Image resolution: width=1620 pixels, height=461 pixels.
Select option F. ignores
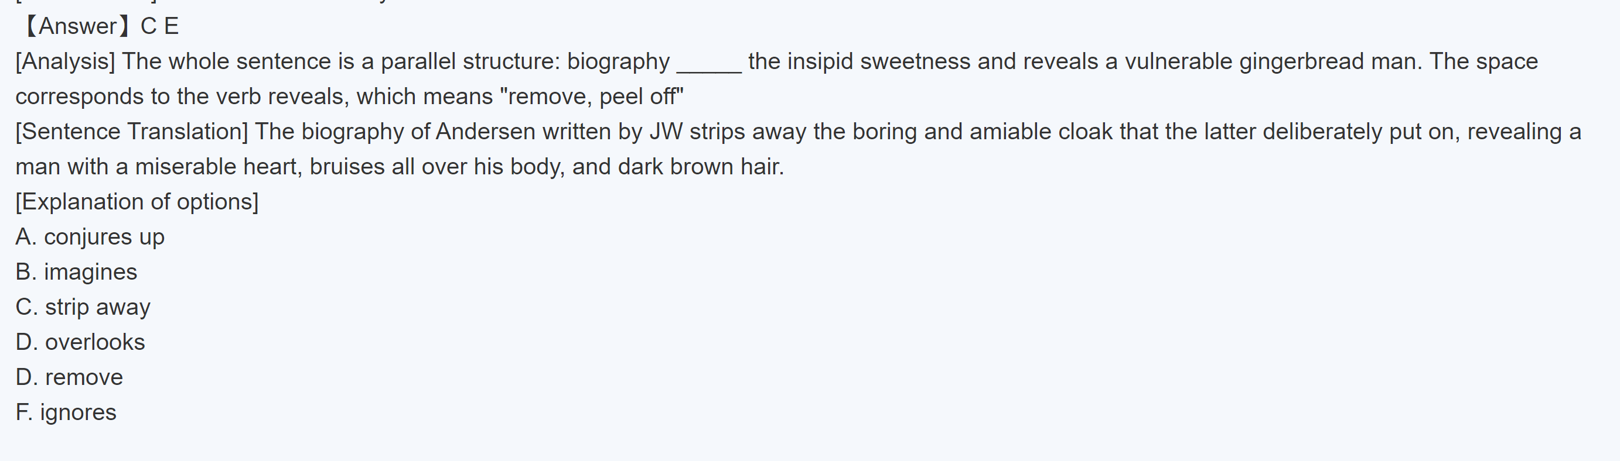[x=66, y=413]
